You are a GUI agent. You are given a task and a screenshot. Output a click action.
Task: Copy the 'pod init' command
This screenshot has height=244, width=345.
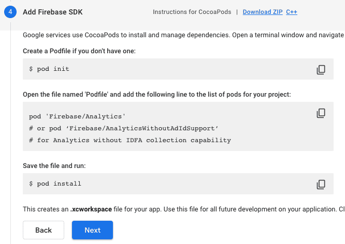pyautogui.click(x=321, y=69)
